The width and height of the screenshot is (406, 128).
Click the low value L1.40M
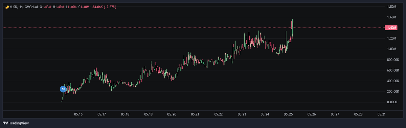coord(71,7)
